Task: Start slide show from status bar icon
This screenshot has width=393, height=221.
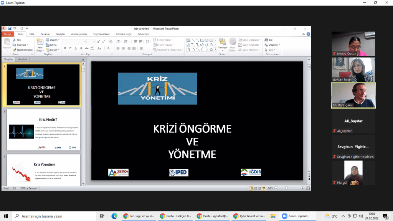Action: 264,188
